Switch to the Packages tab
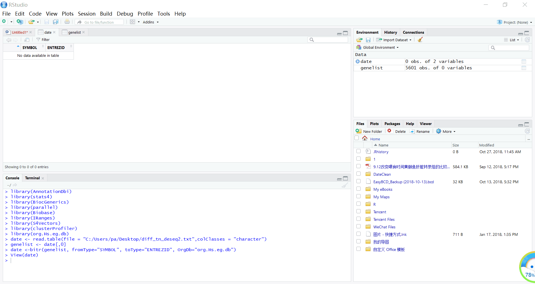The width and height of the screenshot is (535, 284). [392, 124]
